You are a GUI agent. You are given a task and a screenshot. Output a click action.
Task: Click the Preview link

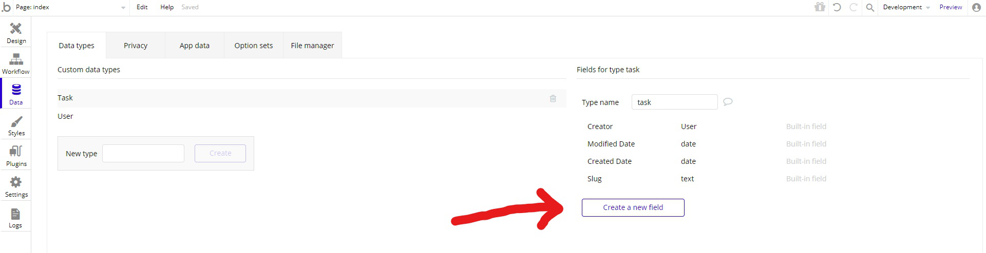[x=951, y=7]
